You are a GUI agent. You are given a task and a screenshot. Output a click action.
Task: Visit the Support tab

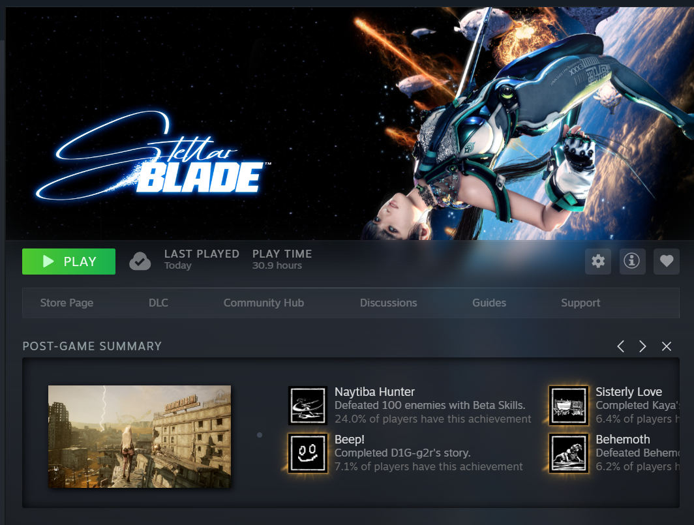coord(581,303)
